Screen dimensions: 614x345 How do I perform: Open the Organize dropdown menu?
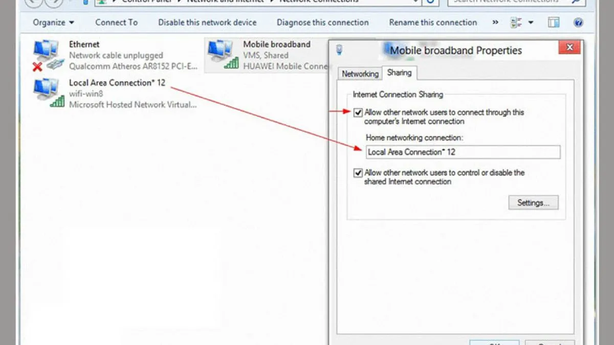pos(53,22)
